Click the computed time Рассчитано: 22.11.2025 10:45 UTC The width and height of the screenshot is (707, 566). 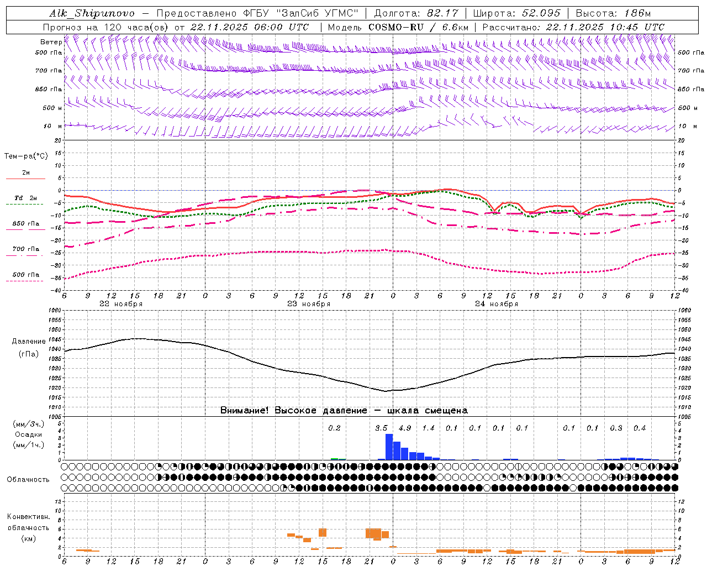pyautogui.click(x=574, y=27)
